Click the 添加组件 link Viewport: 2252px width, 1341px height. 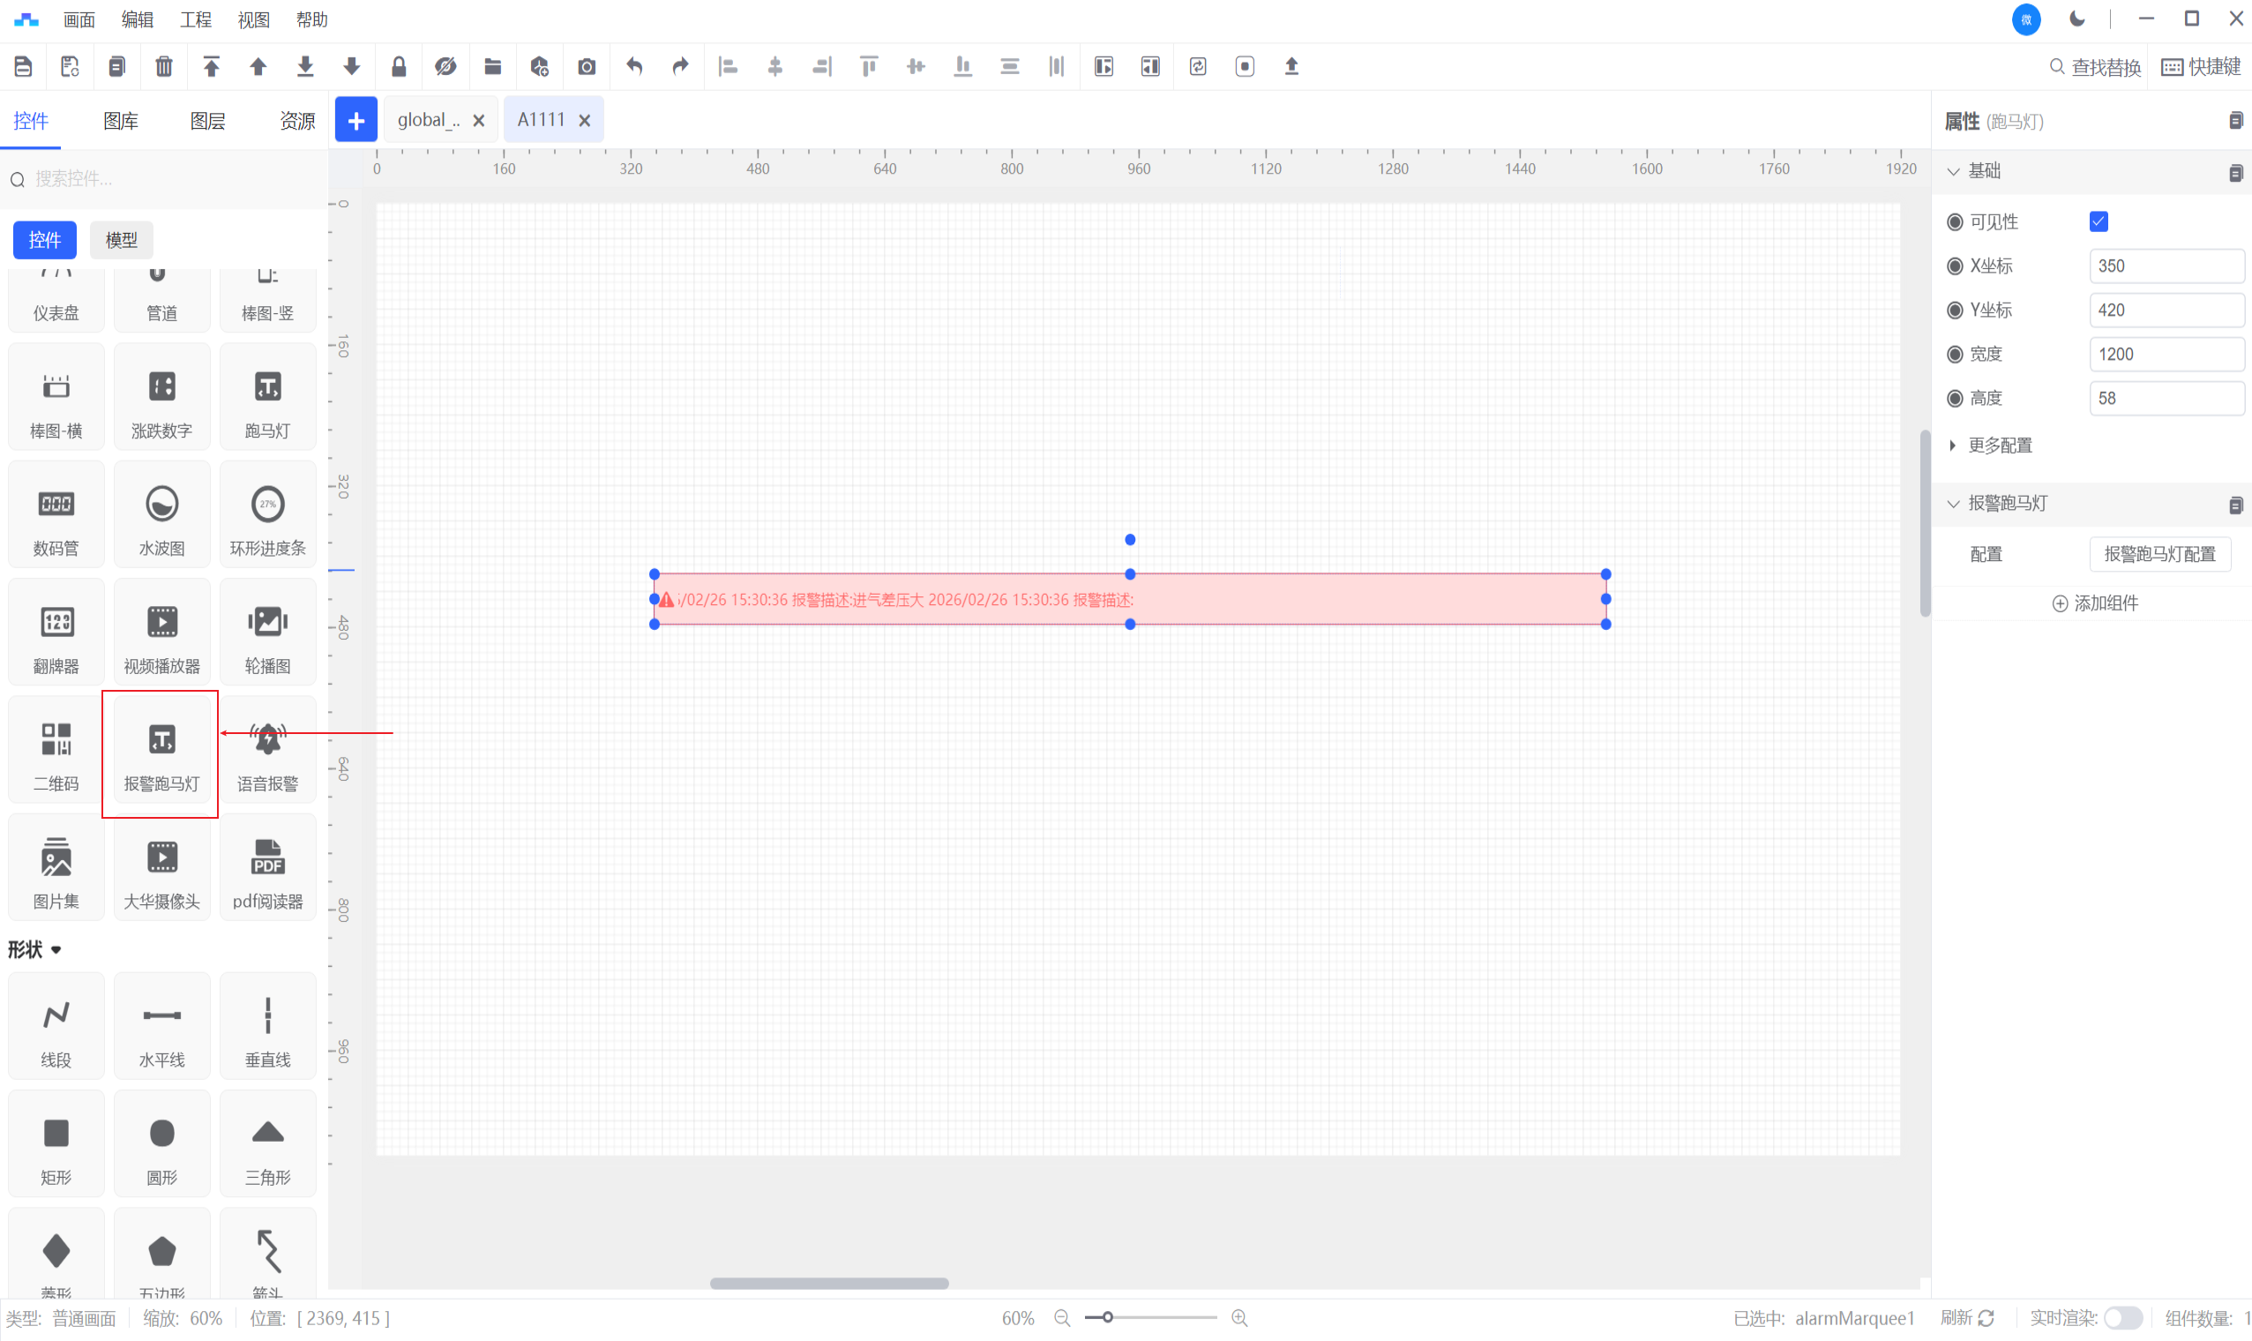(x=2095, y=603)
